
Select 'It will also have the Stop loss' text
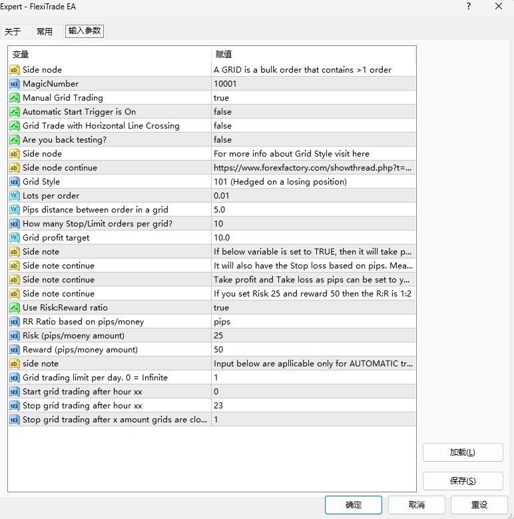(313, 266)
